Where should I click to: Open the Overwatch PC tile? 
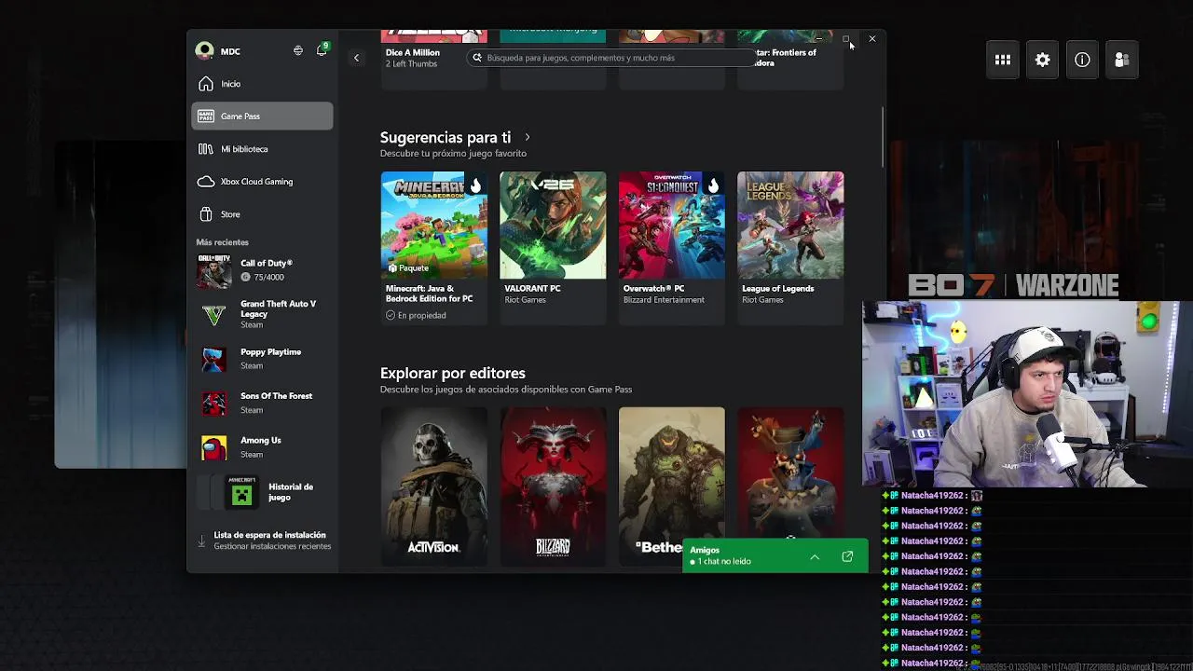coord(671,248)
